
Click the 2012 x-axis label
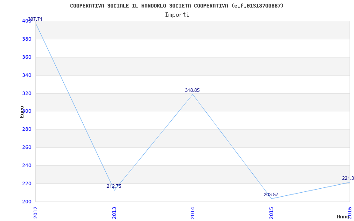pyautogui.click(x=36, y=213)
